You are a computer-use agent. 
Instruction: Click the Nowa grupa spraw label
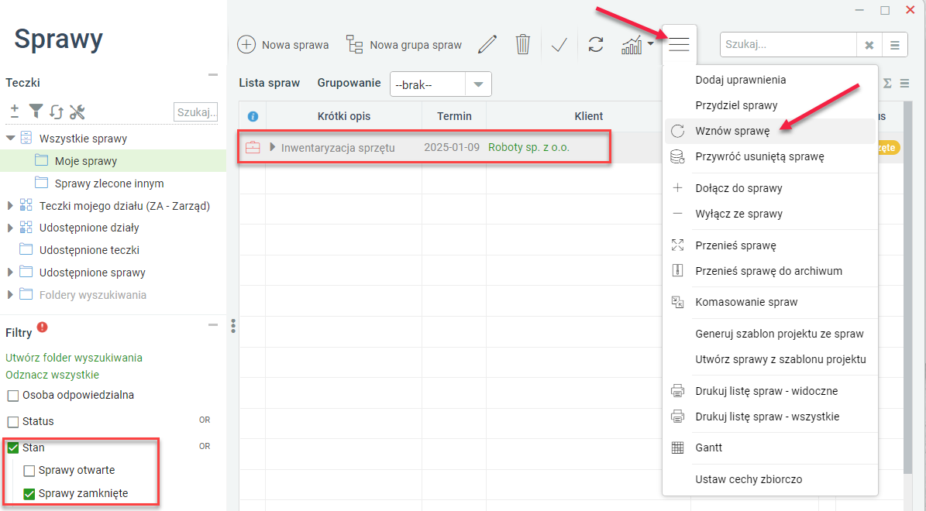416,45
